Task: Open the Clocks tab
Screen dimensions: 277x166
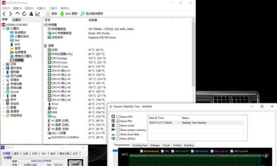Action: 166,145
